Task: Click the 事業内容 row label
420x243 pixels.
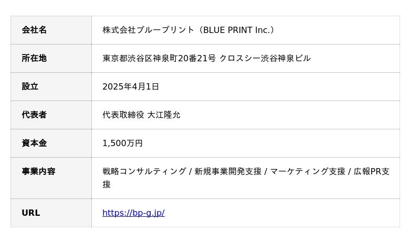Action: click(38, 171)
